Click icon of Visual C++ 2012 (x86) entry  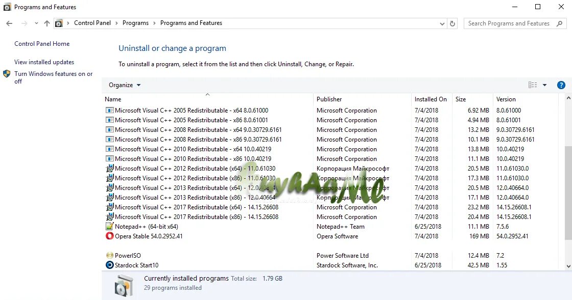(x=109, y=178)
